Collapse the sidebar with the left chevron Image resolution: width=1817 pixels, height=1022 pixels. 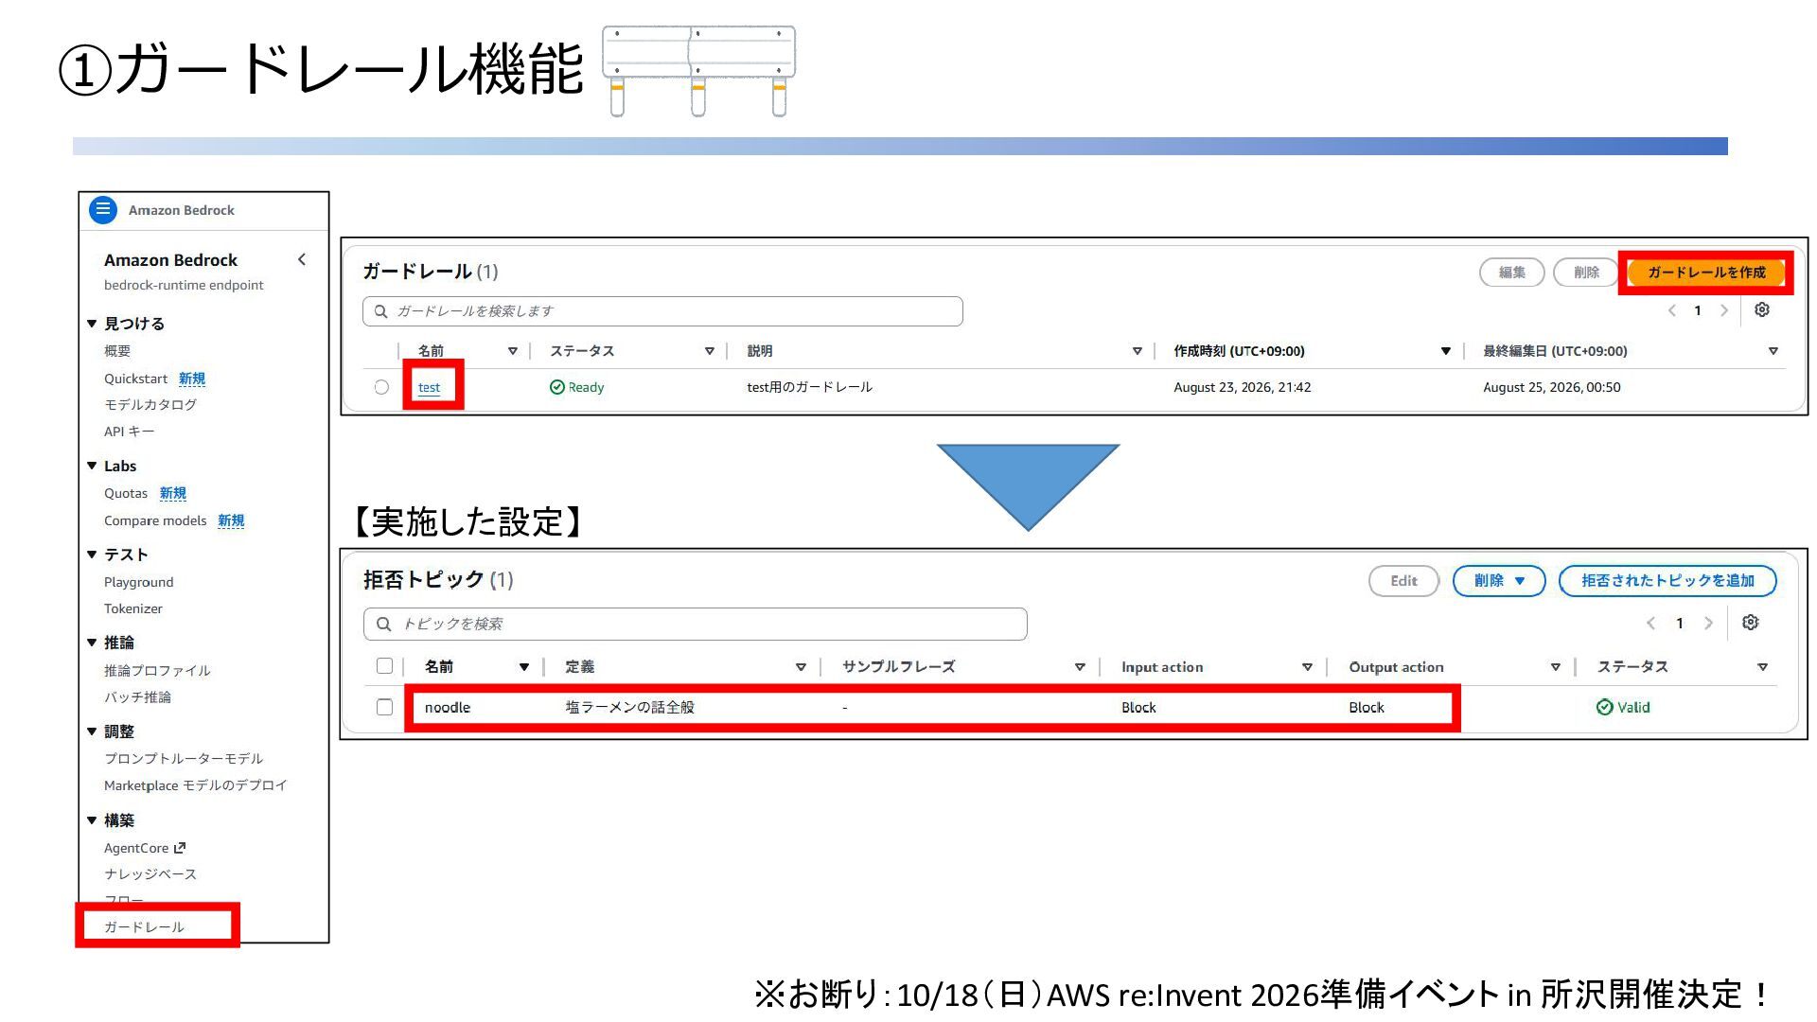click(x=302, y=259)
